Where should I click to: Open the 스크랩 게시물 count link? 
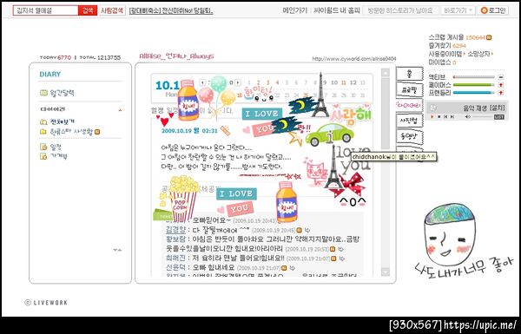click(x=460, y=37)
